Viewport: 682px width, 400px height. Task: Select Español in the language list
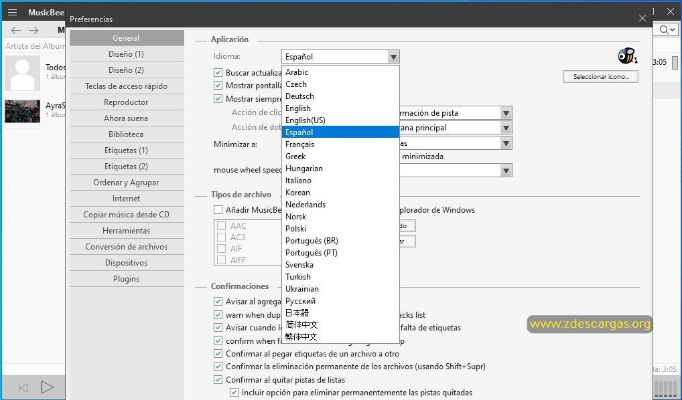(x=340, y=132)
